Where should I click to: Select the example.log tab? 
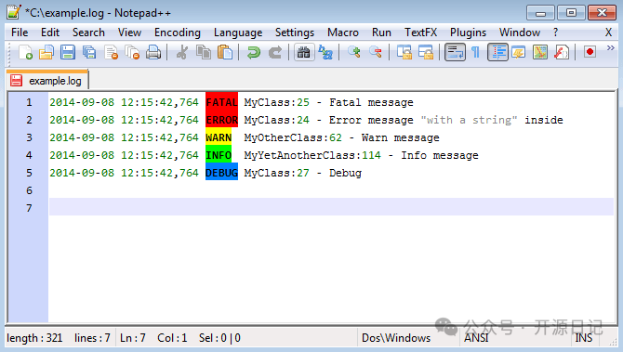47,81
